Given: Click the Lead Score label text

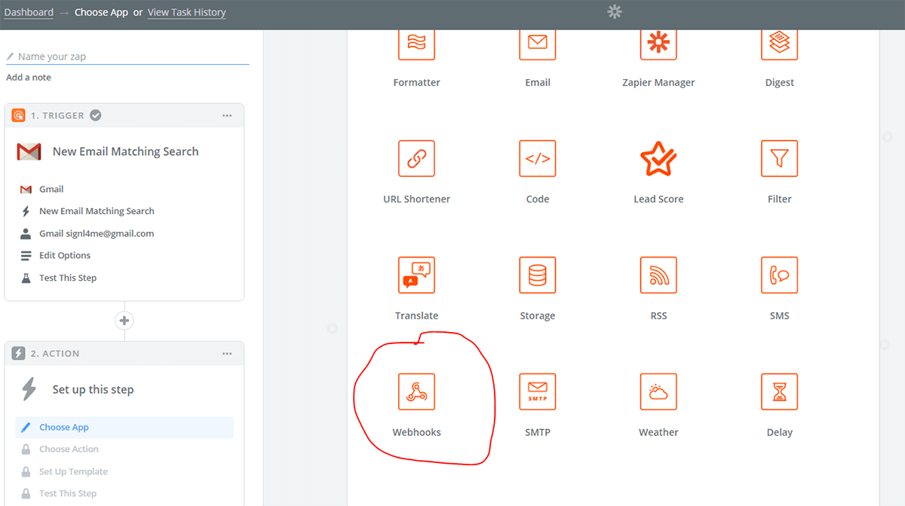Looking at the screenshot, I should click(658, 199).
